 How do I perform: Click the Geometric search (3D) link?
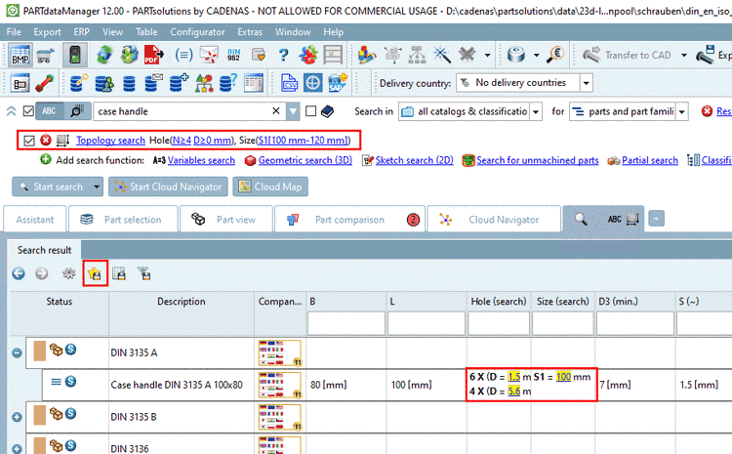[x=305, y=160]
